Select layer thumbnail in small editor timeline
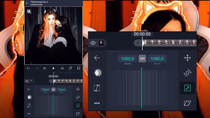Screen dimensions: 210x118 coord(31,81)
